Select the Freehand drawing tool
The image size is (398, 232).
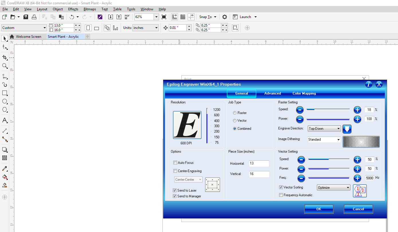point(5,76)
